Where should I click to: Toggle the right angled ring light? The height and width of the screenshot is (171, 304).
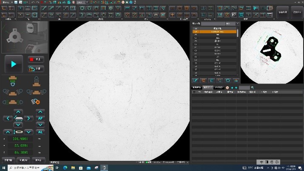tap(37, 92)
